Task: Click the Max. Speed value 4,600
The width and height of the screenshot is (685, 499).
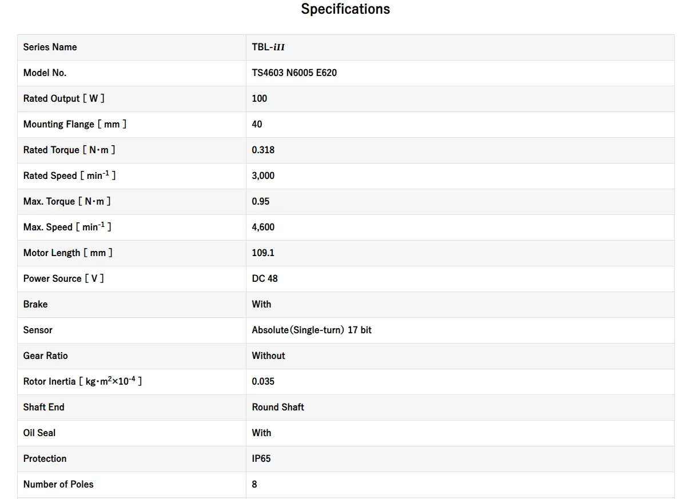Action: (x=263, y=227)
